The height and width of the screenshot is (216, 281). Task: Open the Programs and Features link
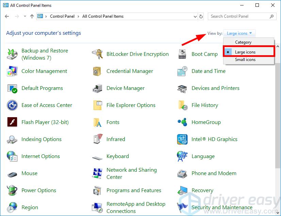[134, 190]
